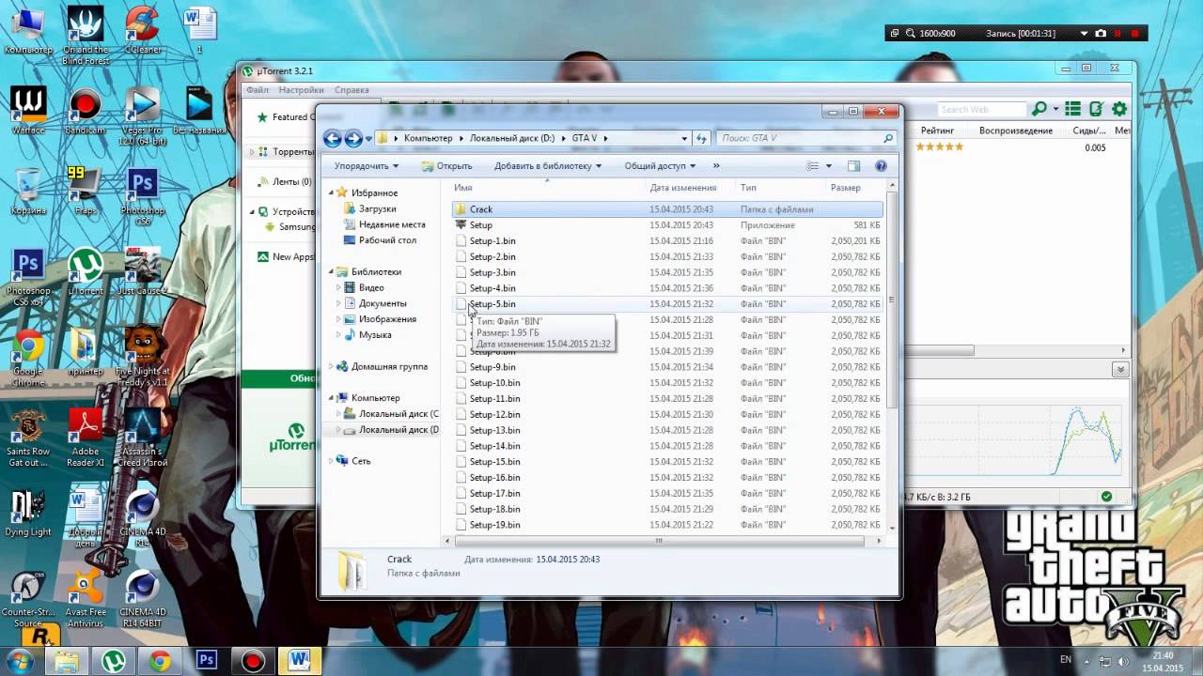This screenshot has width=1203, height=676.
Task: Open the view options dropdown arrow
Action: point(829,166)
